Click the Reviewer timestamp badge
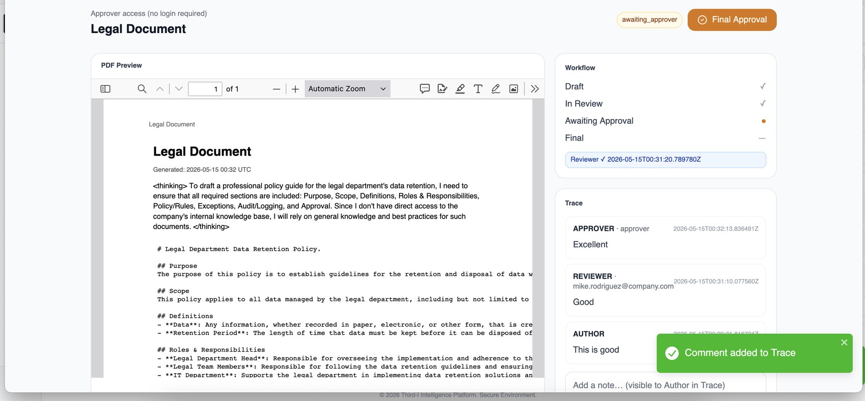Viewport: 865px width, 401px height. [666, 160]
